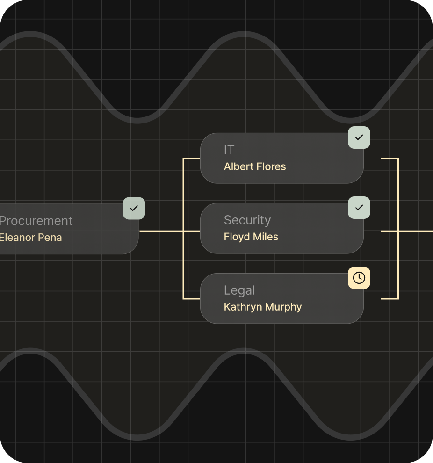
Task: Click the approved check icon beside Floyd Miles
Action: (359, 208)
